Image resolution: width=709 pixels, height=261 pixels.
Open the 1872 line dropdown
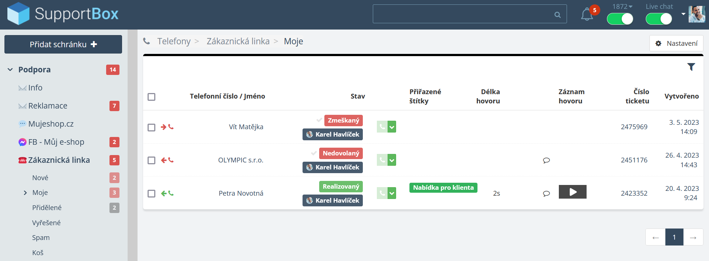pyautogui.click(x=622, y=7)
